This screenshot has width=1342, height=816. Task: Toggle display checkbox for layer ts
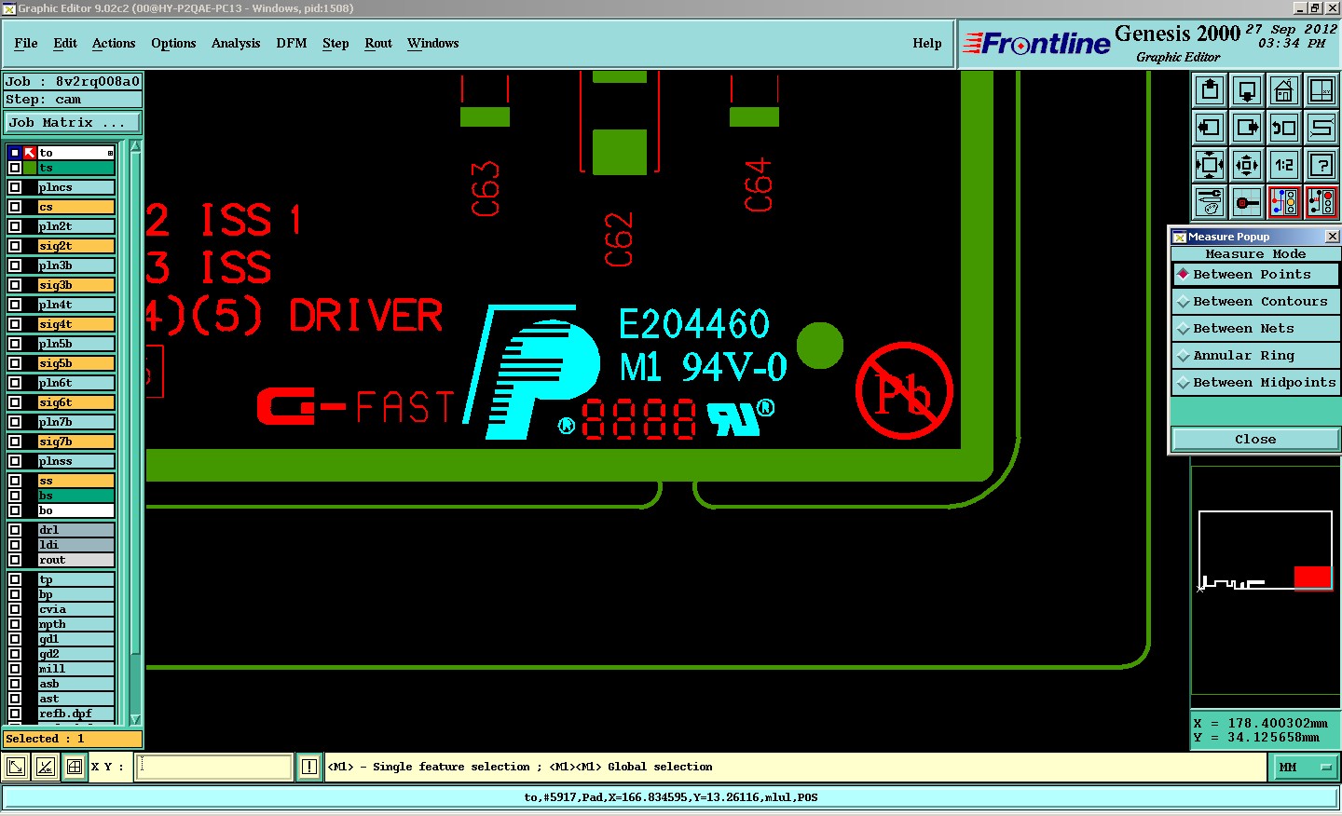15,168
